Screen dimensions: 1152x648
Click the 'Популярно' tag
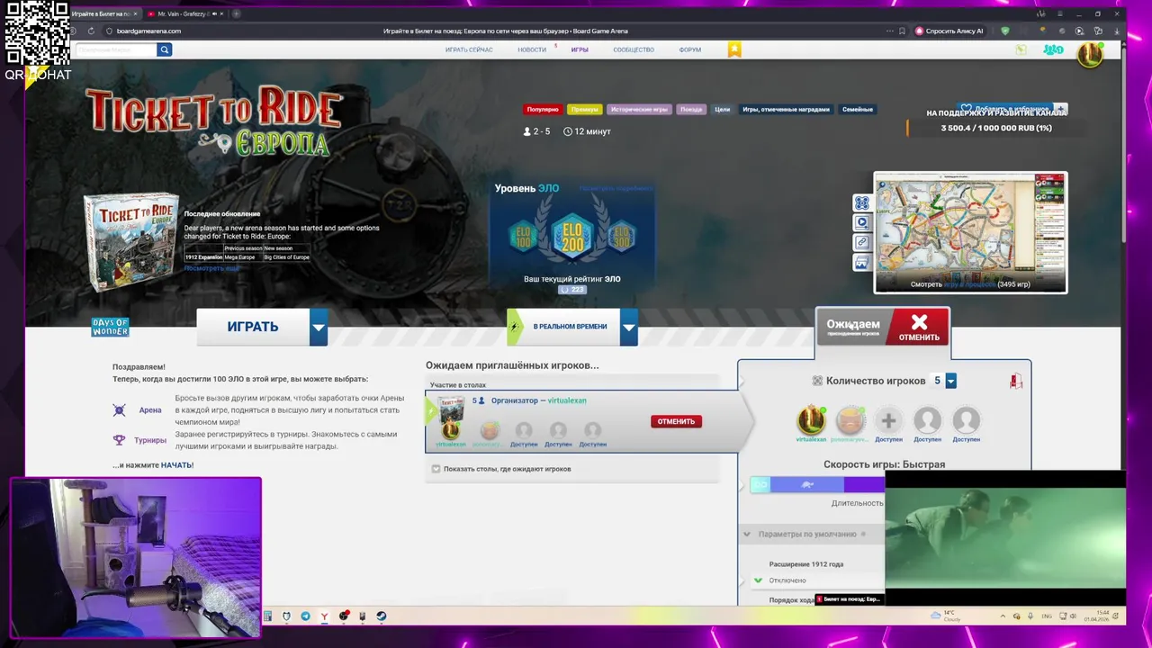pos(543,109)
